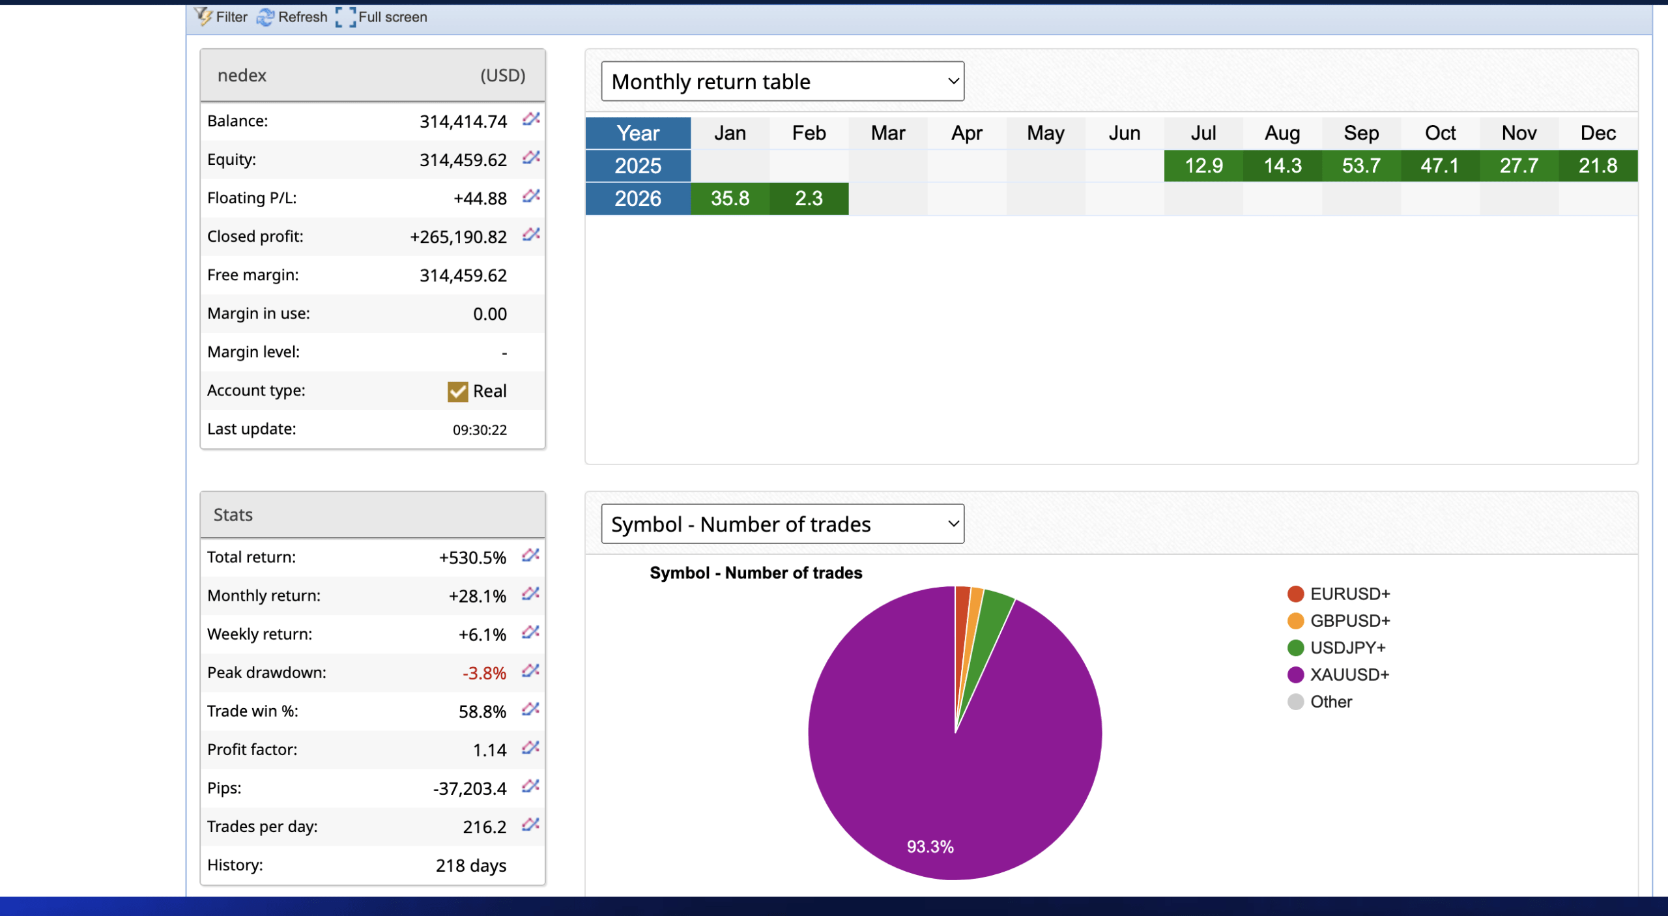Click the Trades per day chart icon
Viewport: 1668px width, 916px height.
coord(530,825)
